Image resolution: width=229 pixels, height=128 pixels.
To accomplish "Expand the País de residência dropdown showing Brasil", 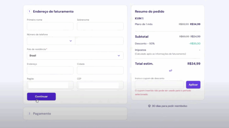I will coord(75,55).
